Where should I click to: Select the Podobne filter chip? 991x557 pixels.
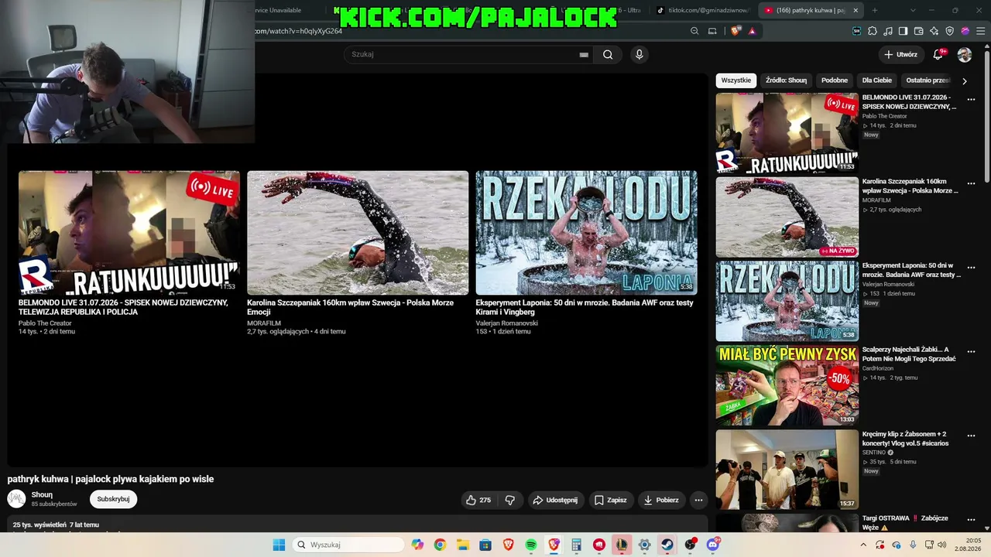[835, 80]
